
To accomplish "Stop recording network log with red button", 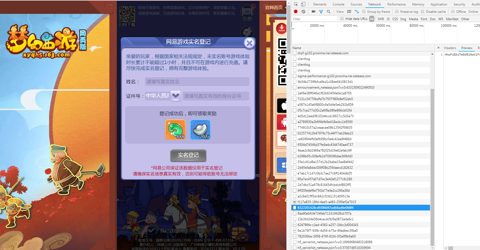I will click(296, 11).
